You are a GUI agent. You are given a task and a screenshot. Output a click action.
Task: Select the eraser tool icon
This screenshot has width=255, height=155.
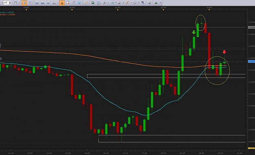(x=149, y=2)
